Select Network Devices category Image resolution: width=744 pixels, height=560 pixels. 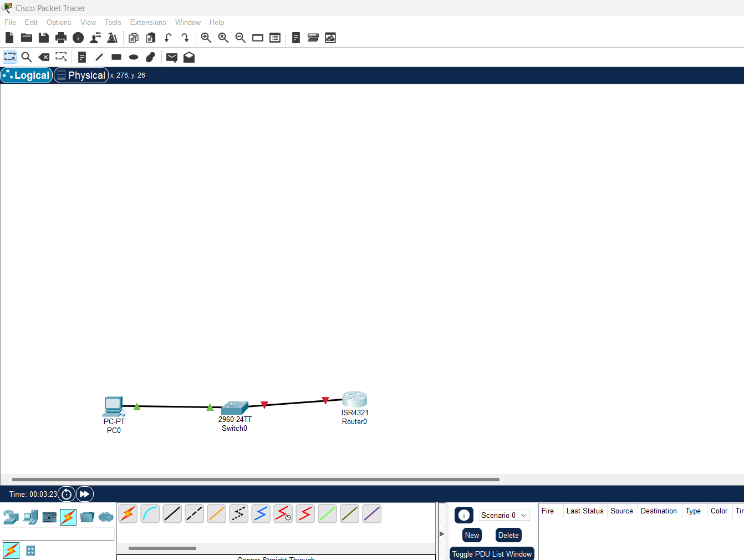point(11,517)
